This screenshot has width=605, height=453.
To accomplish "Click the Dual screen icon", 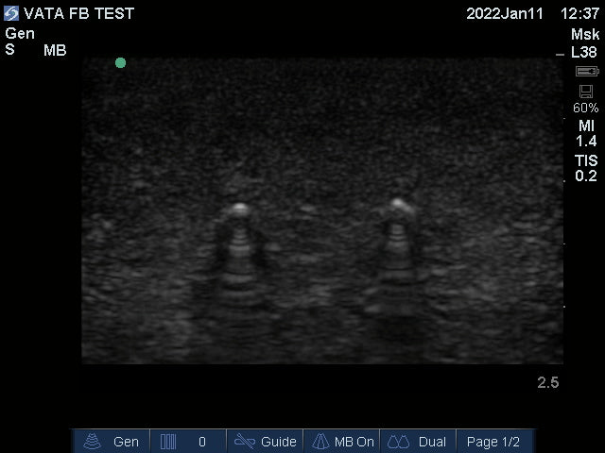I will [398, 441].
